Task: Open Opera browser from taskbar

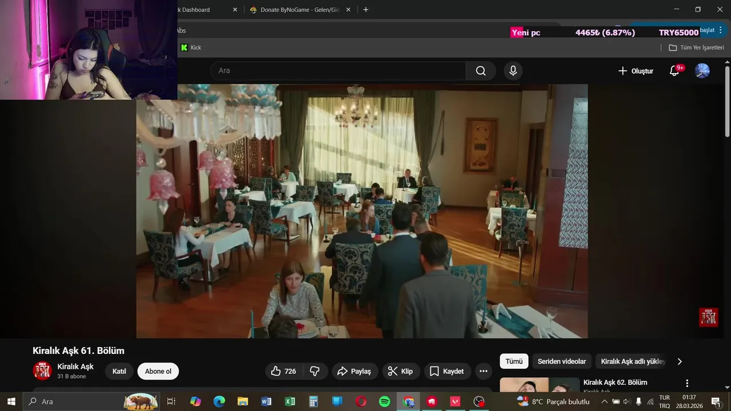Action: point(361,402)
